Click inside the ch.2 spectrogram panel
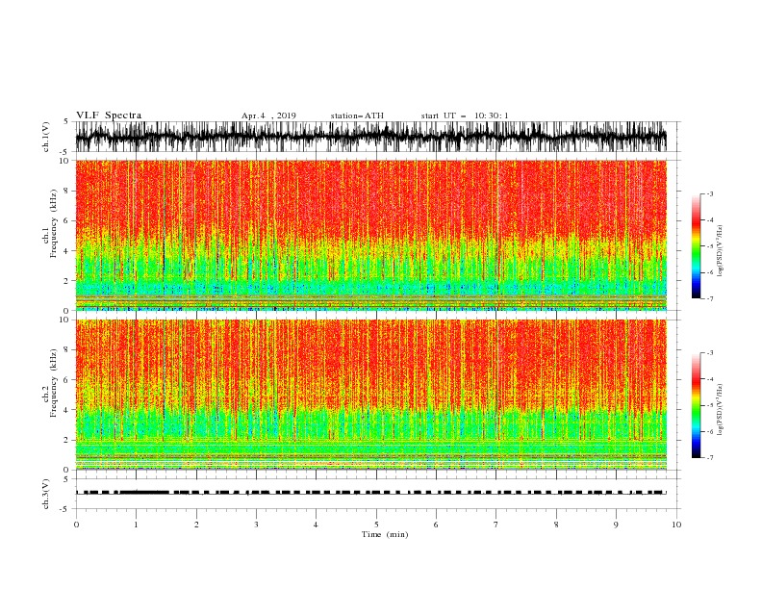Screen dimensions: 762x589 coord(370,395)
